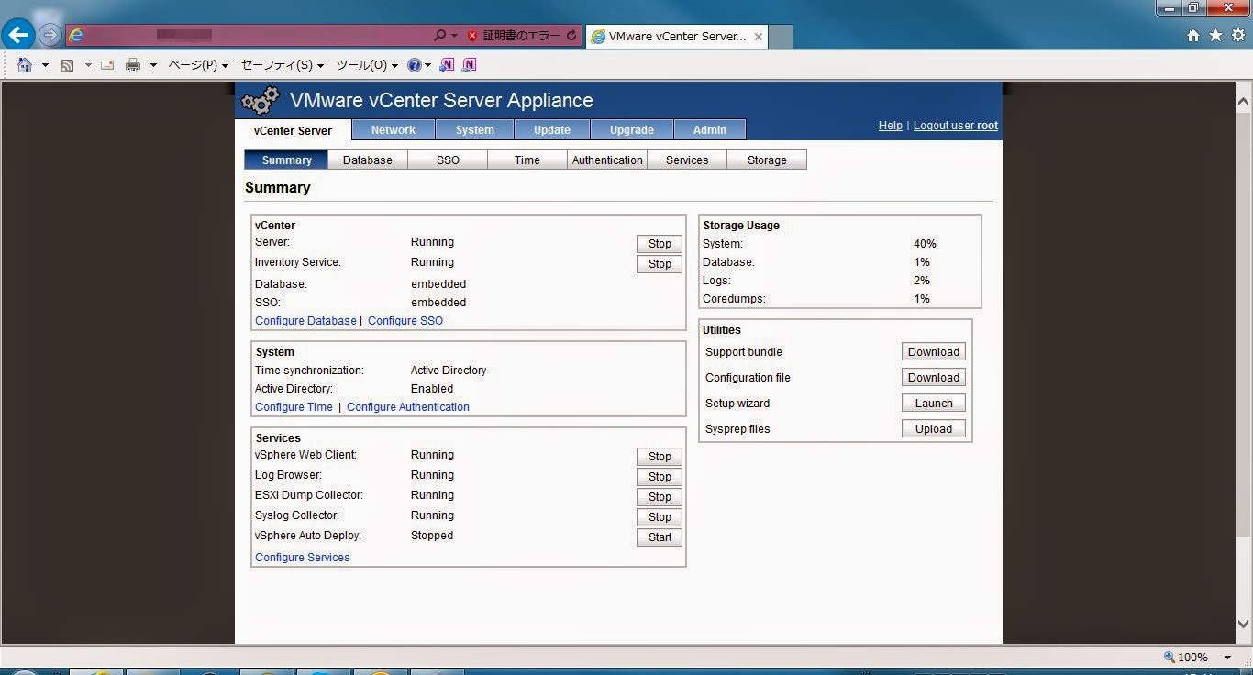Open the Database sub-tab
Screen dimensions: 1253x675
pos(367,160)
